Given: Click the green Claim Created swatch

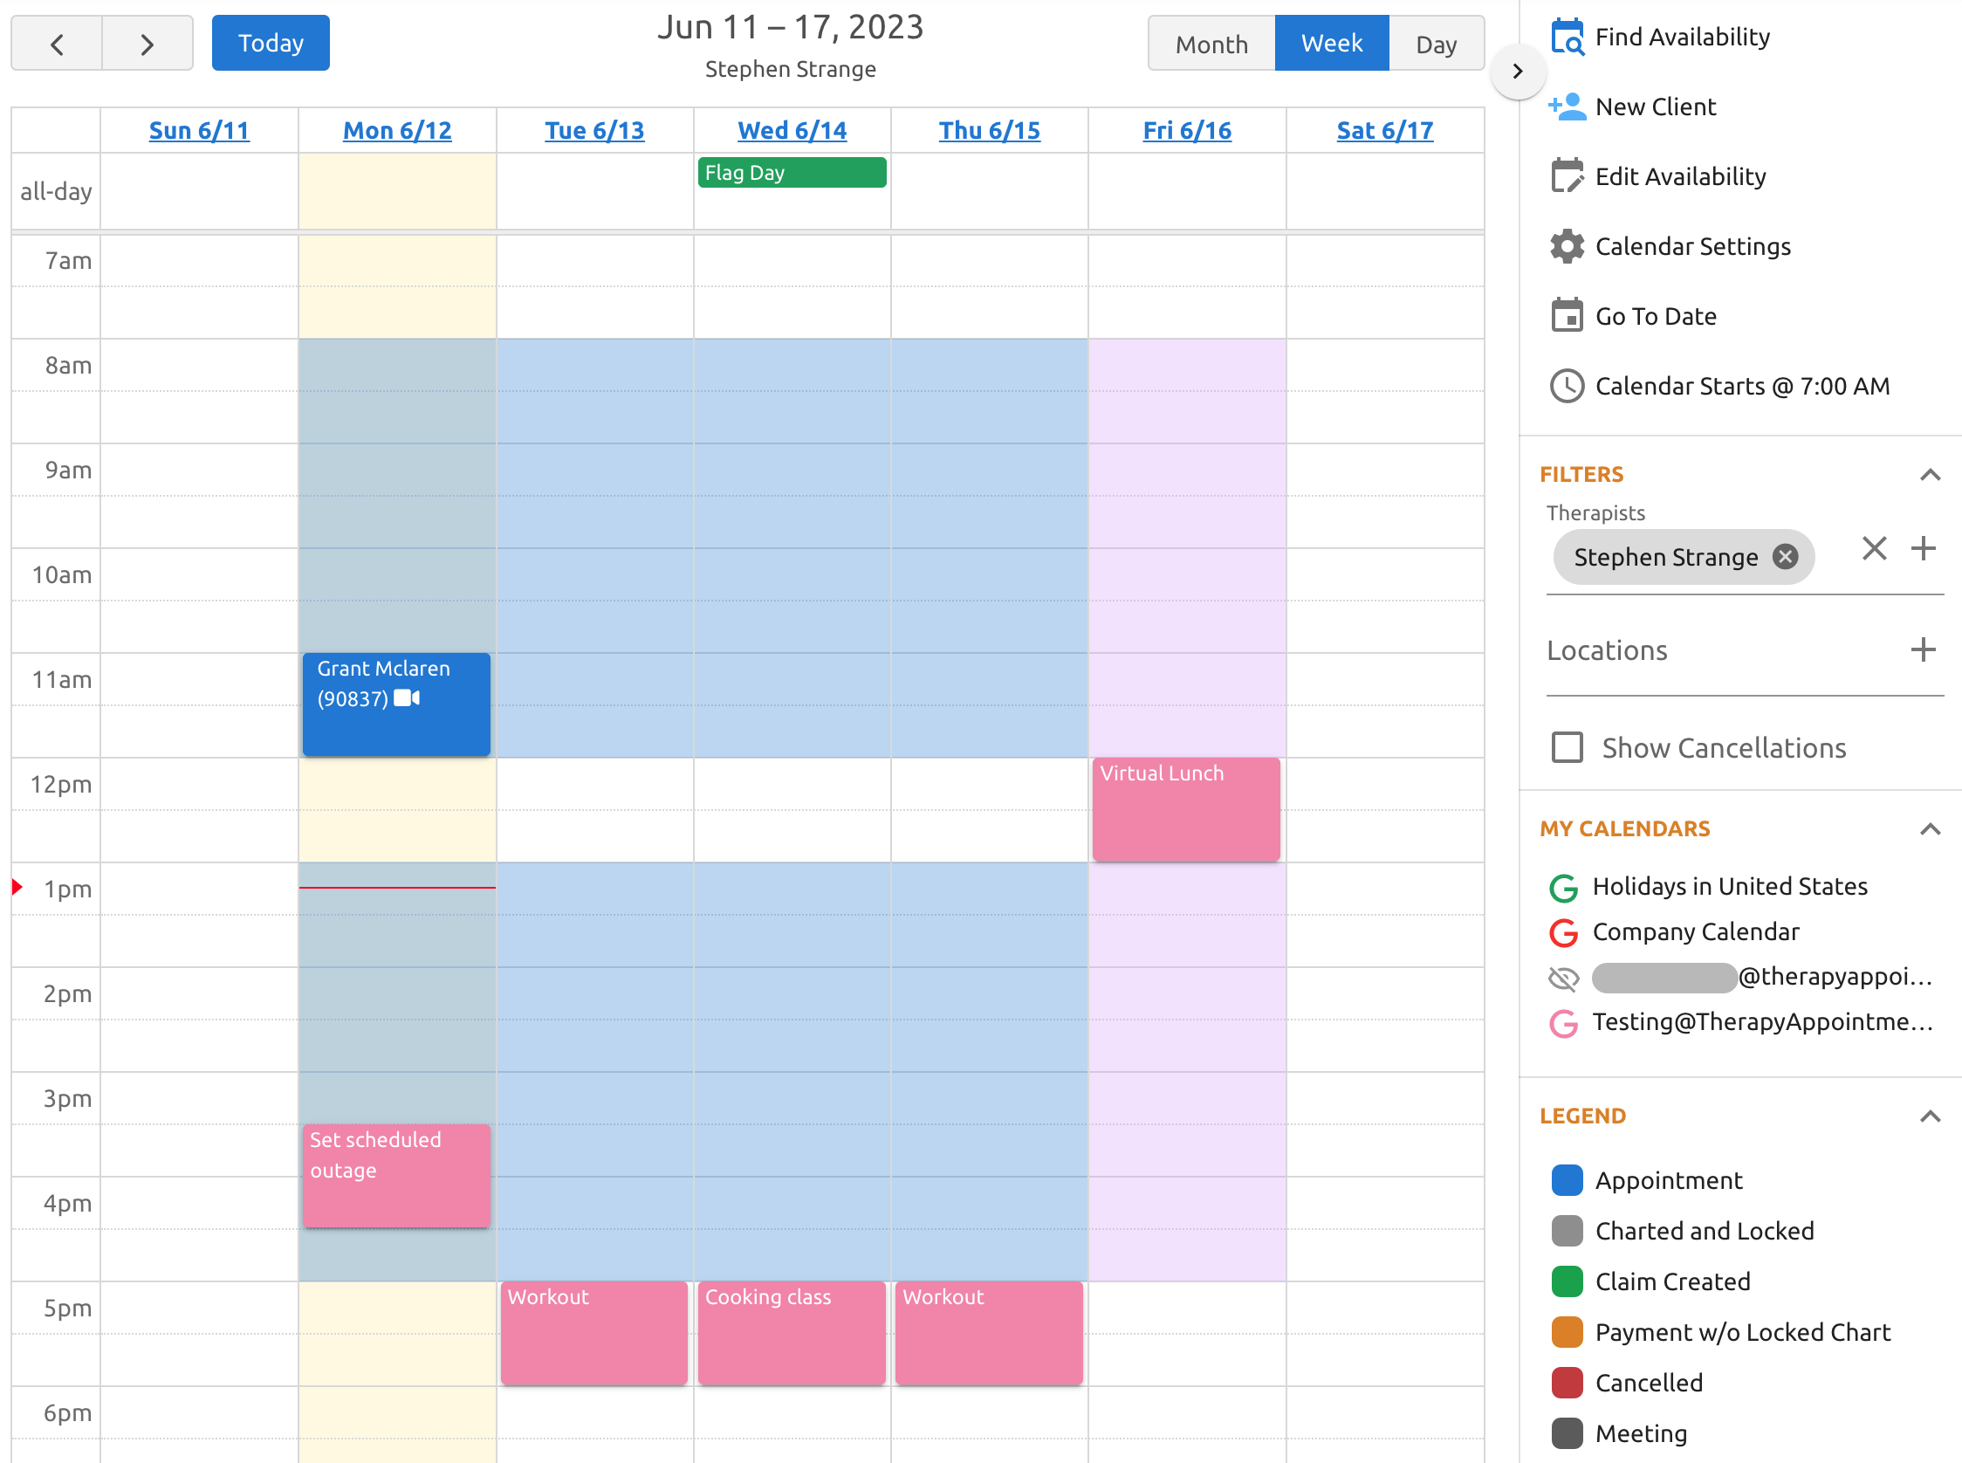Looking at the screenshot, I should 1568,1281.
